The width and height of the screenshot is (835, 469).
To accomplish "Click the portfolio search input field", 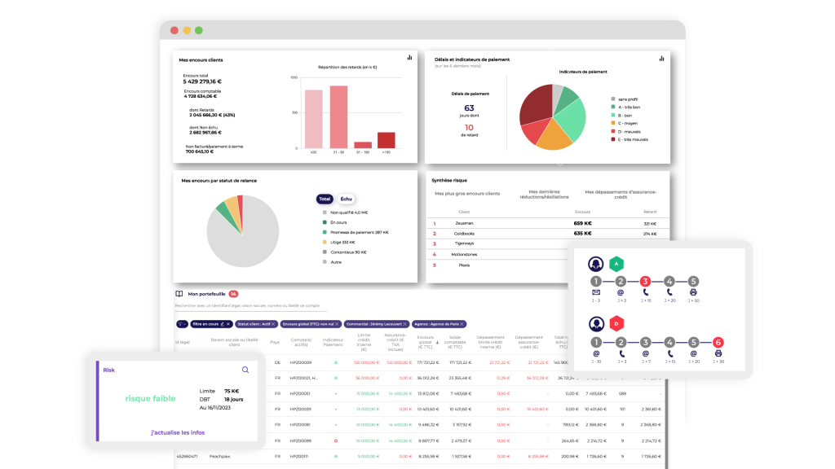I will 250,306.
